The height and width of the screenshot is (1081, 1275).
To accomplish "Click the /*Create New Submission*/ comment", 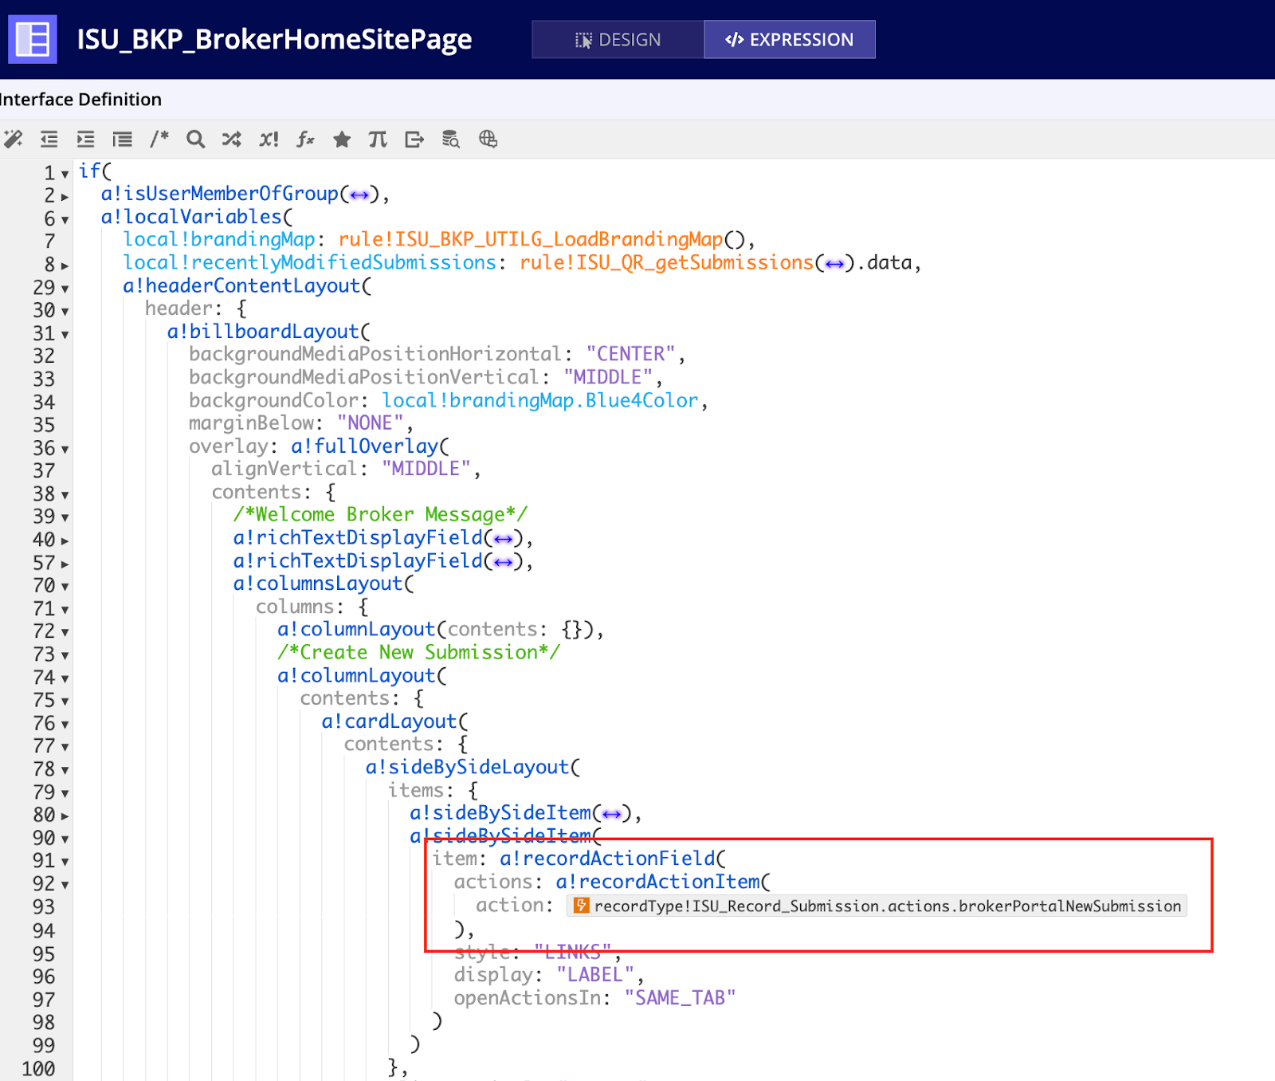I will (x=418, y=653).
